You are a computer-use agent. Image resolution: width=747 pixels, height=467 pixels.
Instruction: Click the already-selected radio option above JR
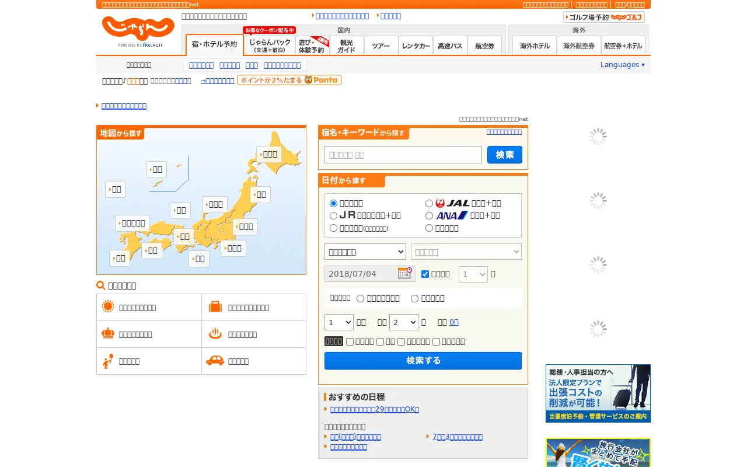[x=334, y=203]
